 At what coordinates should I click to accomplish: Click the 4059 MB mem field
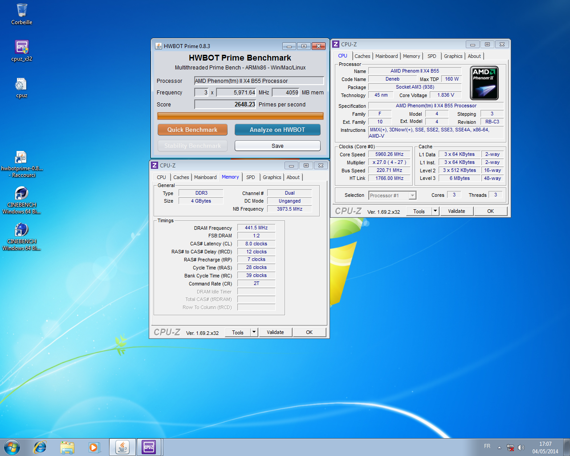click(x=286, y=92)
